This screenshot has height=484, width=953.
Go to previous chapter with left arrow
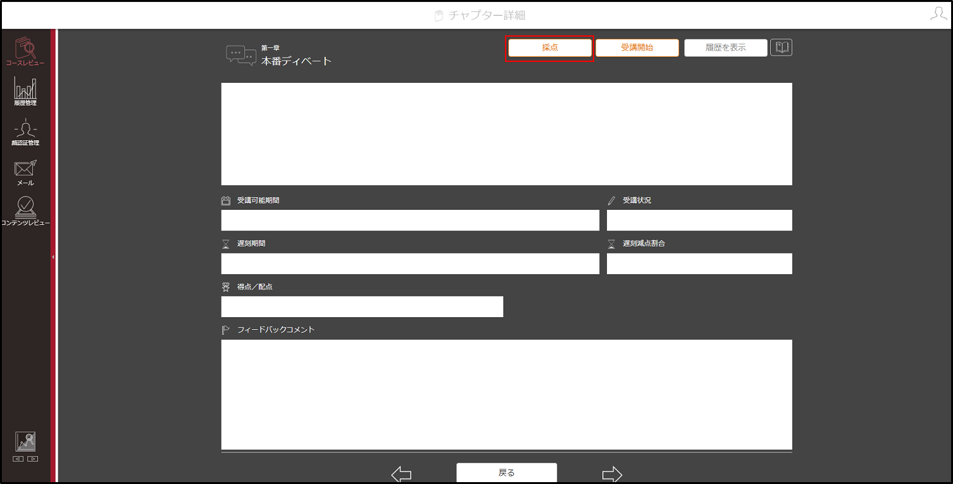coord(401,475)
